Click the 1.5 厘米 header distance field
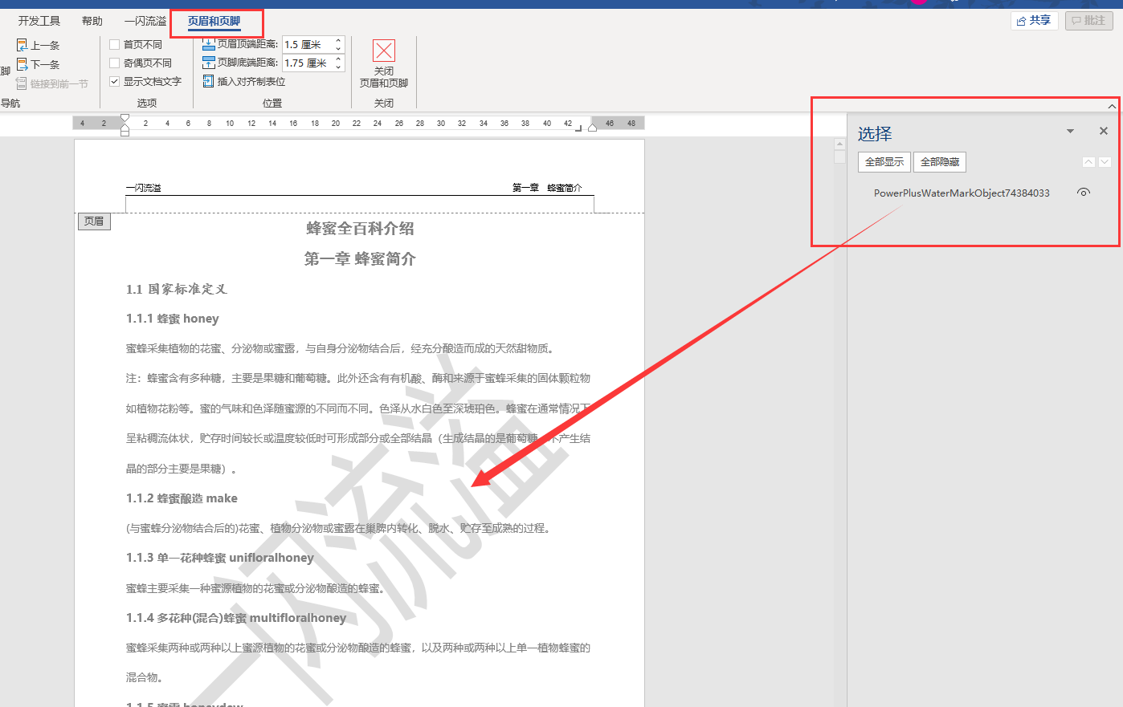 308,45
